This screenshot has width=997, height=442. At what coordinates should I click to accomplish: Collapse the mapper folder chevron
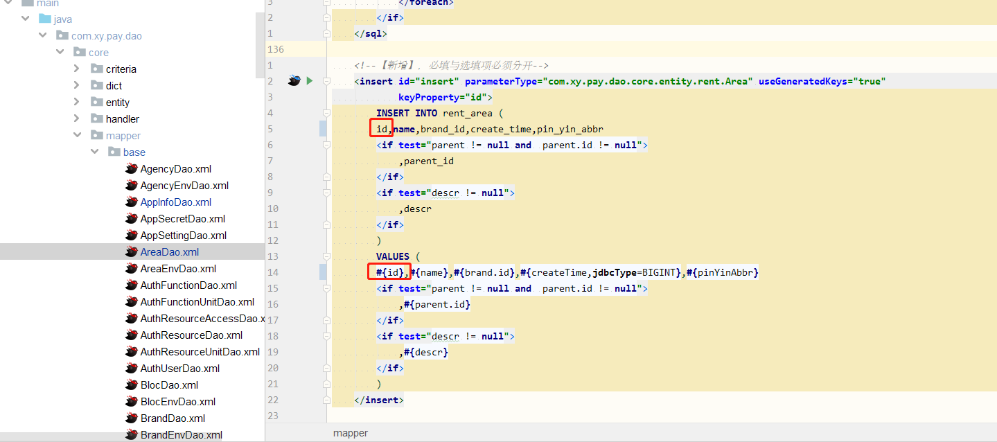coord(77,135)
